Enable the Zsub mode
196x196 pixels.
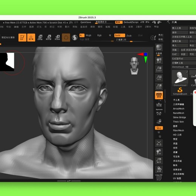[129, 35]
